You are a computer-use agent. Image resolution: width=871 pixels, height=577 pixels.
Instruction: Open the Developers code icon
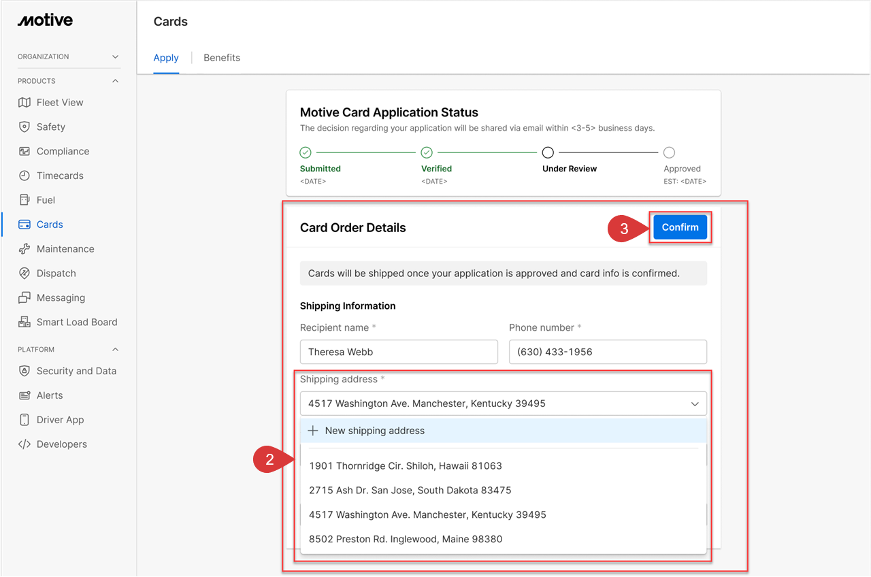[24, 444]
